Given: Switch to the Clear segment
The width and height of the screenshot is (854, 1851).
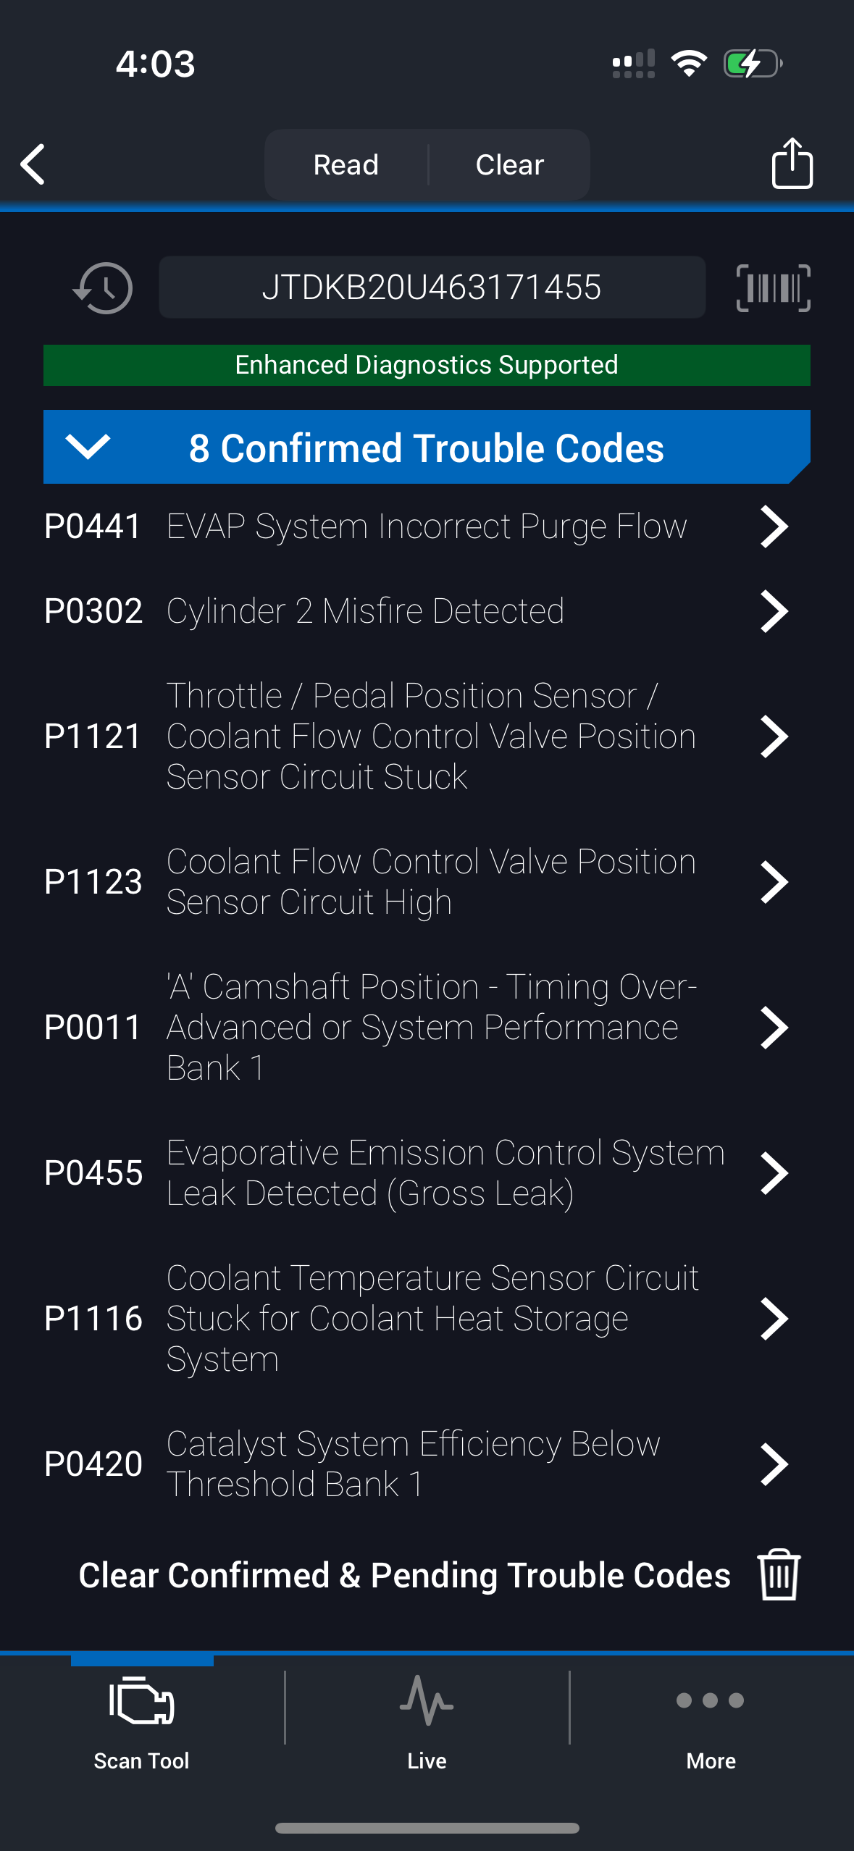Looking at the screenshot, I should (x=509, y=165).
